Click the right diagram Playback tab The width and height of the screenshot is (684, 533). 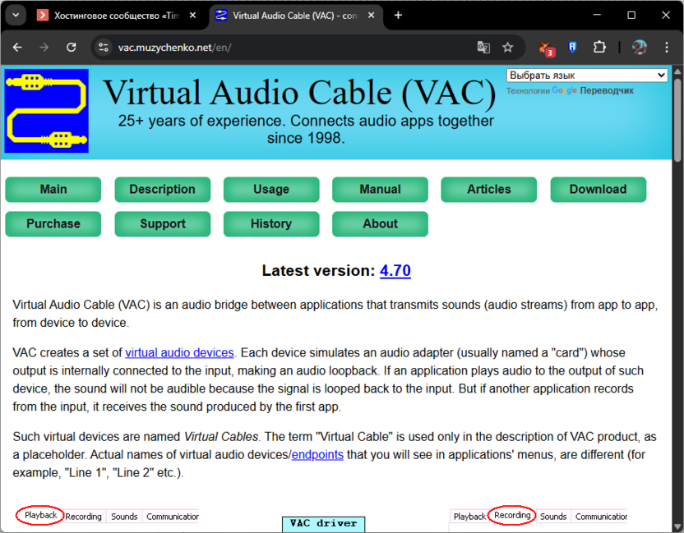(x=469, y=517)
